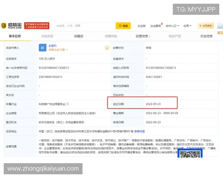The height and width of the screenshot is (178, 223).
Task: Click the 实缴资本 label
Action: click(x=118, y=59)
